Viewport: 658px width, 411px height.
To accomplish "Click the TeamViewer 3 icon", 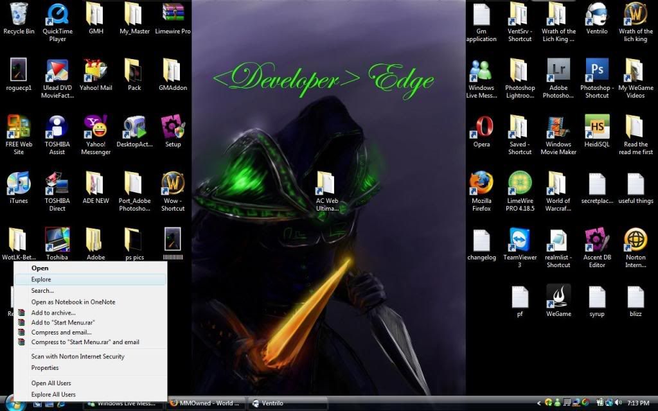I will 520,240.
